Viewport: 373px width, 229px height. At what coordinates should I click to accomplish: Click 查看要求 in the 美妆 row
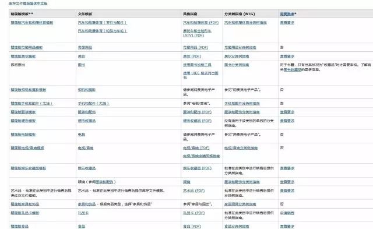pyautogui.click(x=287, y=57)
